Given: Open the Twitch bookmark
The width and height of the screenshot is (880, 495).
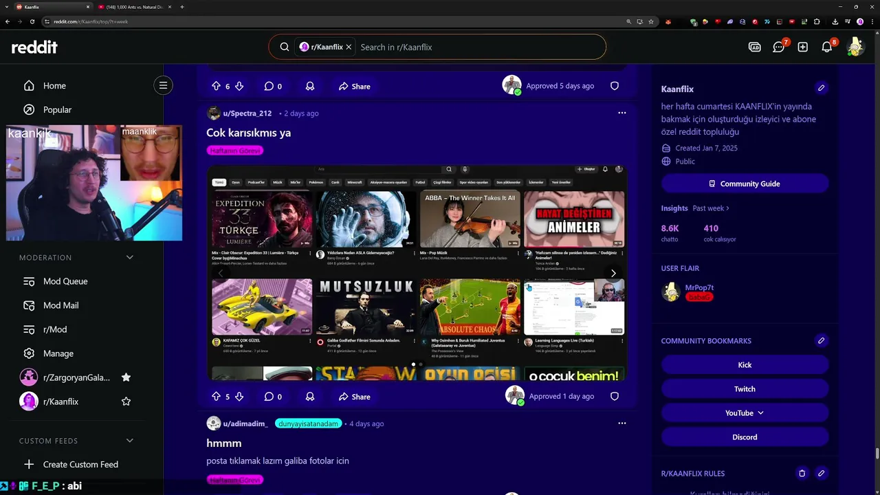Looking at the screenshot, I should pos(745,389).
